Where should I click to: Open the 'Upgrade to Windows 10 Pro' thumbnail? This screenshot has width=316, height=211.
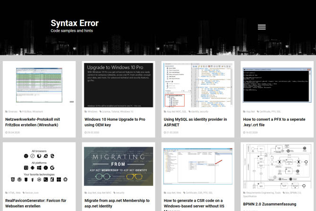click(119, 85)
